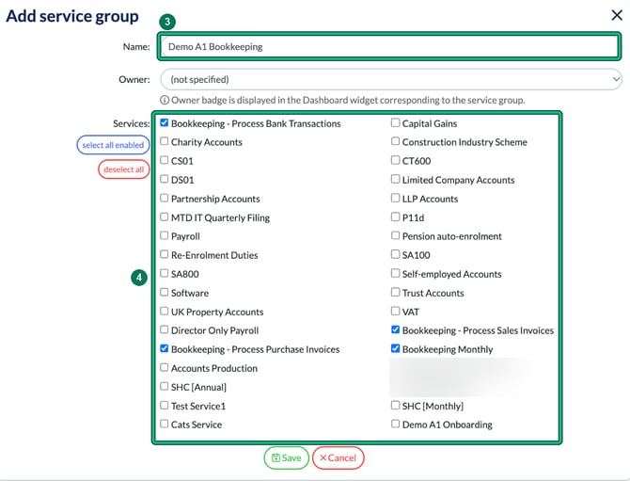This screenshot has height=481, width=630.
Task: Check the Capital Gains service
Action: [395, 122]
